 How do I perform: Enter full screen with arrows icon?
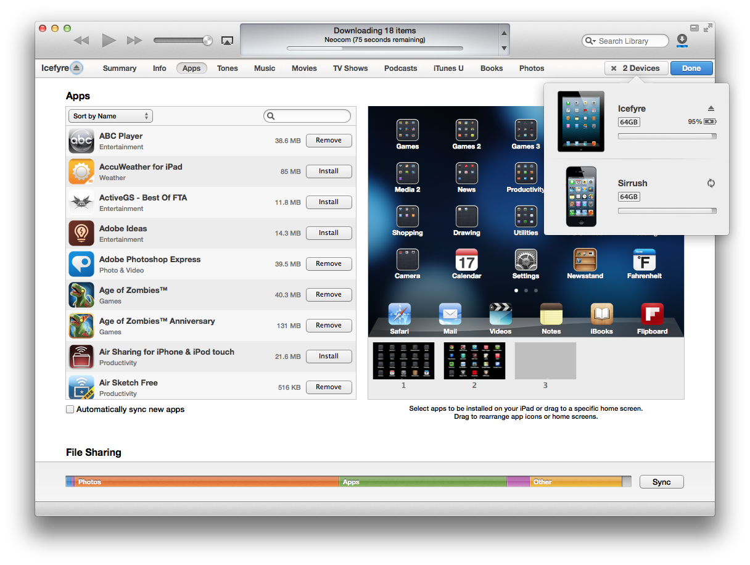708,28
